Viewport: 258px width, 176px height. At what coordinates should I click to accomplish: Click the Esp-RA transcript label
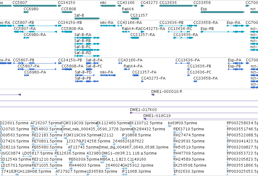233,22
